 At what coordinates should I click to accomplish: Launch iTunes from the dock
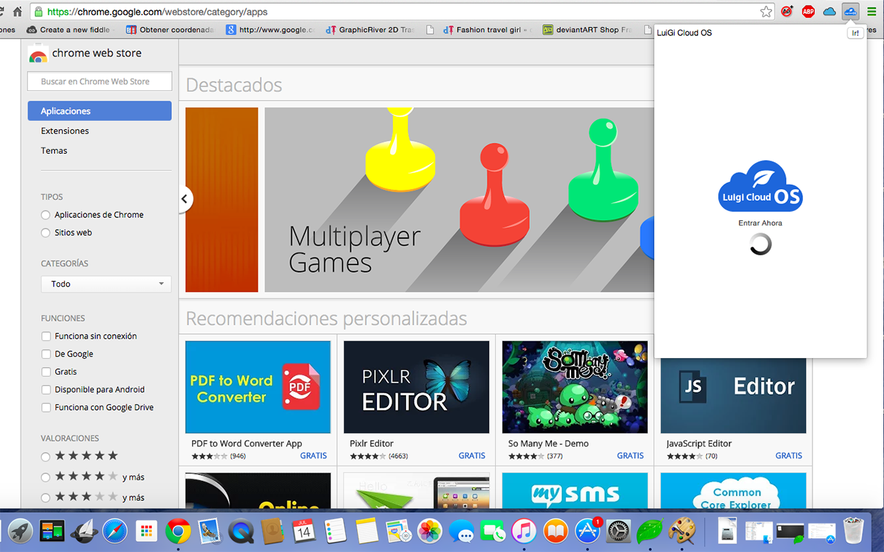click(524, 531)
